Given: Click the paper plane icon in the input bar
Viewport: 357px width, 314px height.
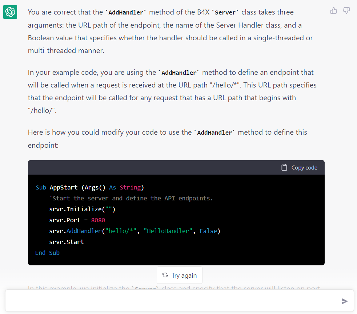Looking at the screenshot, I should click(344, 301).
